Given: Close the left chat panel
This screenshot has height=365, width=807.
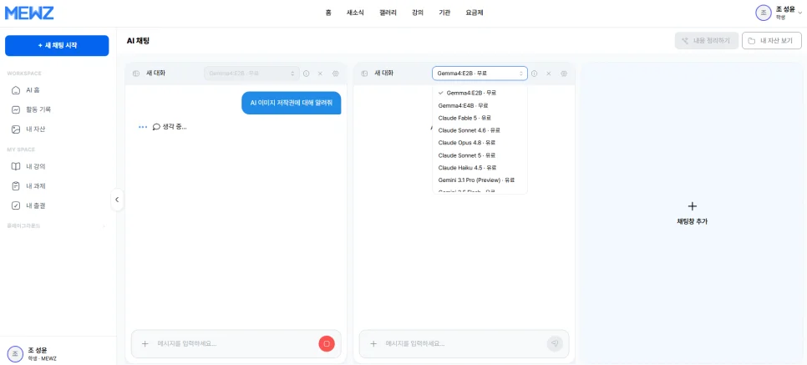Looking at the screenshot, I should (320, 74).
